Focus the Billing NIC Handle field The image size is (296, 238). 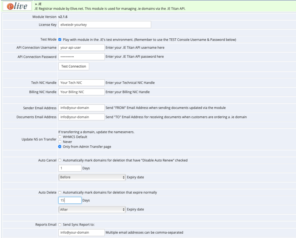(x=81, y=92)
